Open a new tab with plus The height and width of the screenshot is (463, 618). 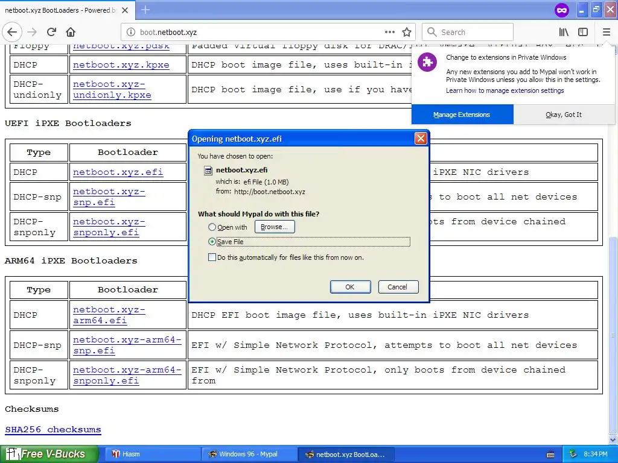pyautogui.click(x=145, y=10)
